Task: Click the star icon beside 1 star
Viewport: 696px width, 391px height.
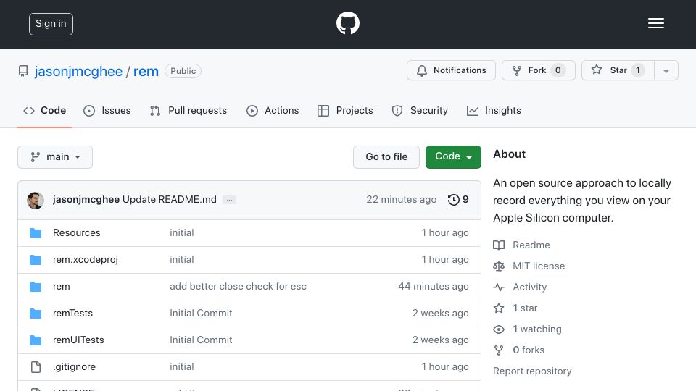Action: point(499,308)
